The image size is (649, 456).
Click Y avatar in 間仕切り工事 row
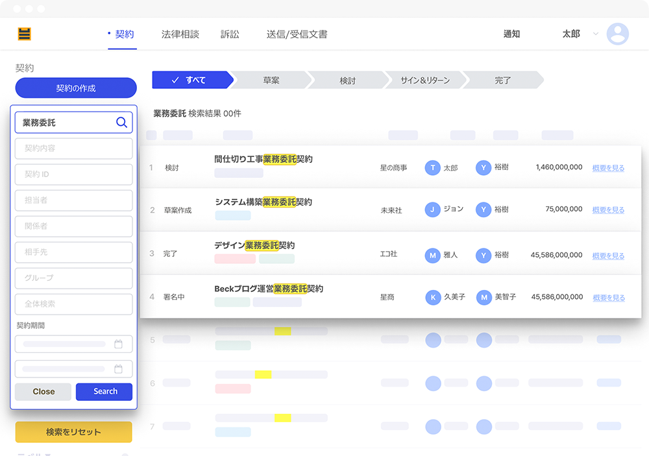[x=483, y=167]
